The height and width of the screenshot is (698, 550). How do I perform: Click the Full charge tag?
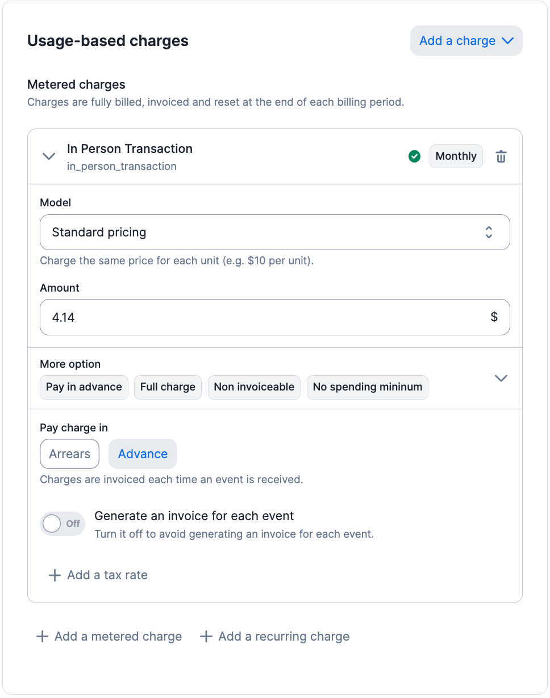pyautogui.click(x=168, y=387)
